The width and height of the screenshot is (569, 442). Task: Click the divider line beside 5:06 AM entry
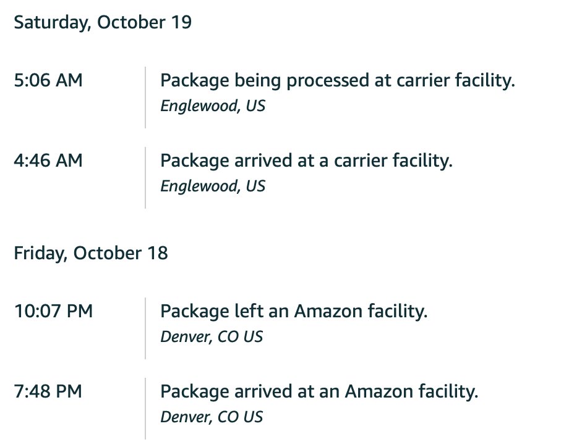145,98
